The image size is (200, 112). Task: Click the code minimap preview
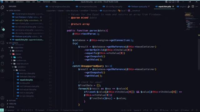coord(191,21)
